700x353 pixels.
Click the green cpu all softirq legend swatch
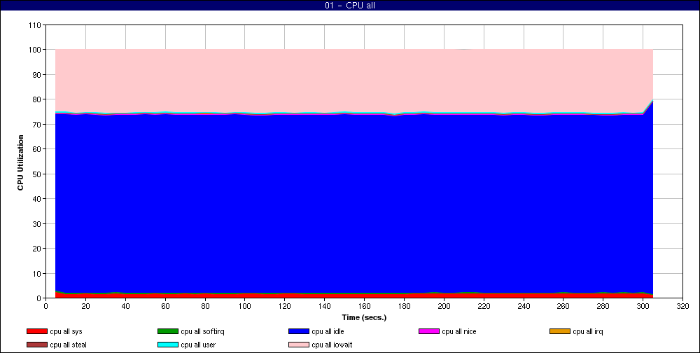pos(167,331)
